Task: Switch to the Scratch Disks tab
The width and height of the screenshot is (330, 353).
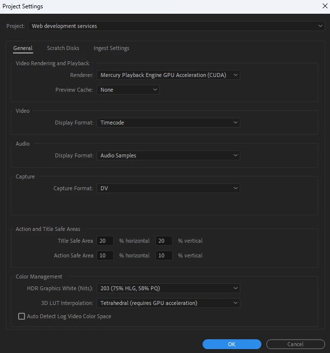Action: pyautogui.click(x=63, y=48)
